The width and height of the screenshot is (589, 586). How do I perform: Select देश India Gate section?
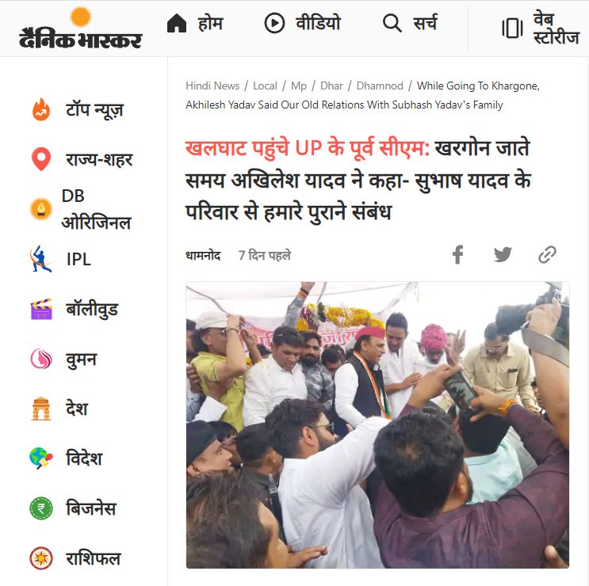[41, 409]
